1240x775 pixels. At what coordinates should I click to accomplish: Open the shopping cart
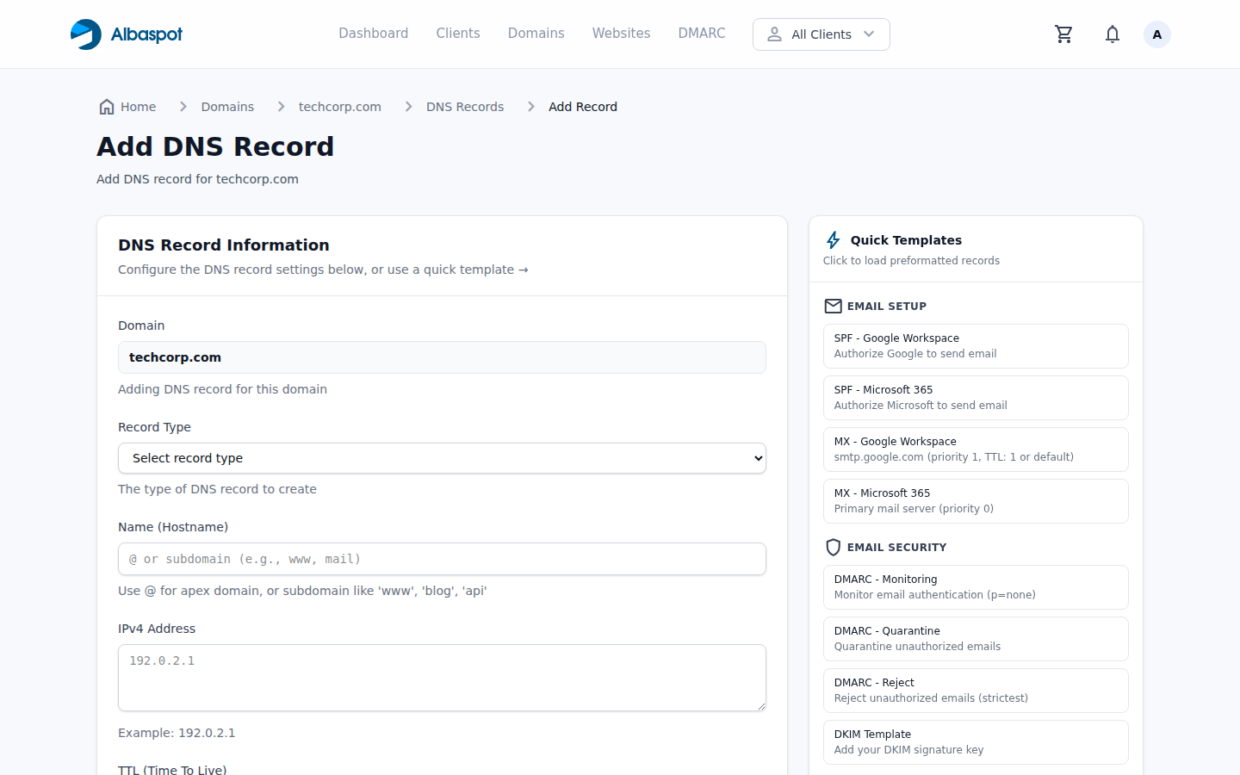(1063, 34)
